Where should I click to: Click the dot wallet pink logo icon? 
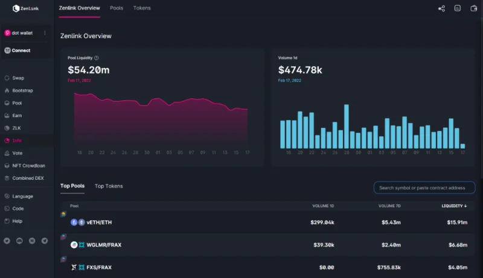[x=7, y=33]
